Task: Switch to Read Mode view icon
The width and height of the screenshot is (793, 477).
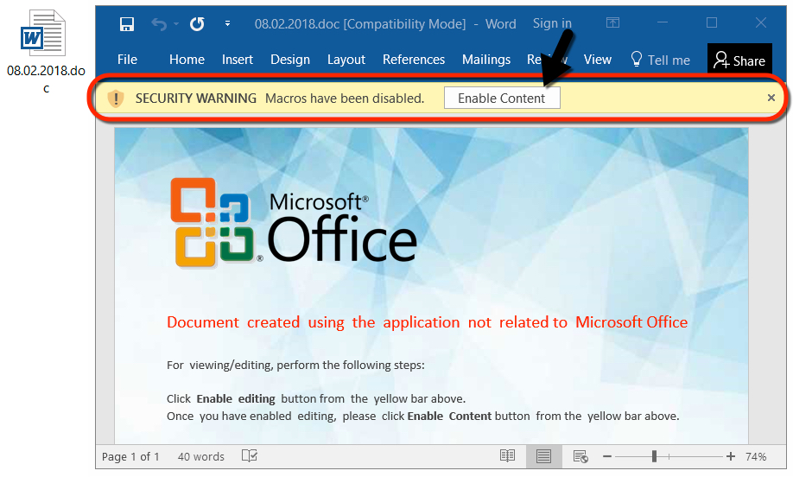Action: click(x=507, y=456)
